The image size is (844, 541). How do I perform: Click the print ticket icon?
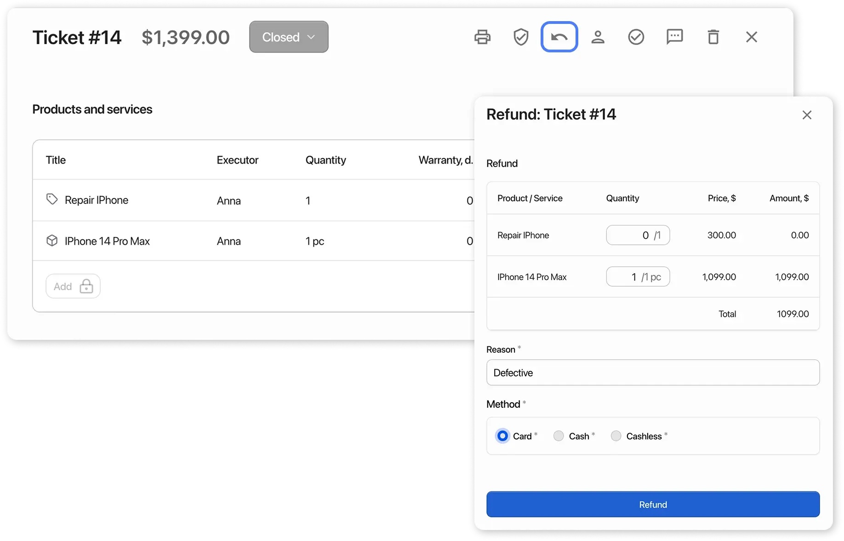482,37
